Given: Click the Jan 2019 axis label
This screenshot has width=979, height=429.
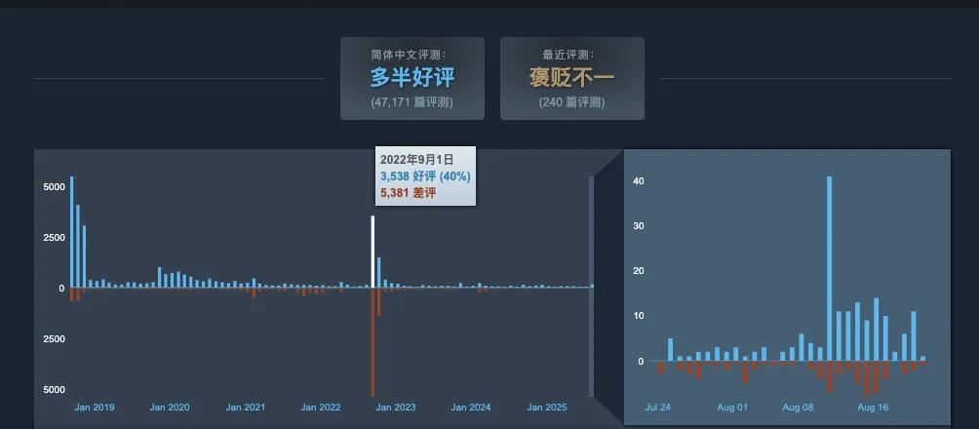Looking at the screenshot, I should 95,408.
